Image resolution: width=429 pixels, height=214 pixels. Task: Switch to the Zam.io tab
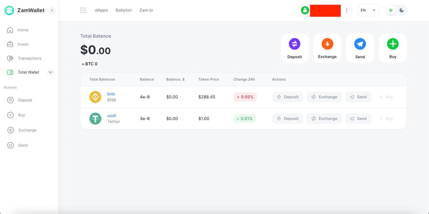[146, 10]
